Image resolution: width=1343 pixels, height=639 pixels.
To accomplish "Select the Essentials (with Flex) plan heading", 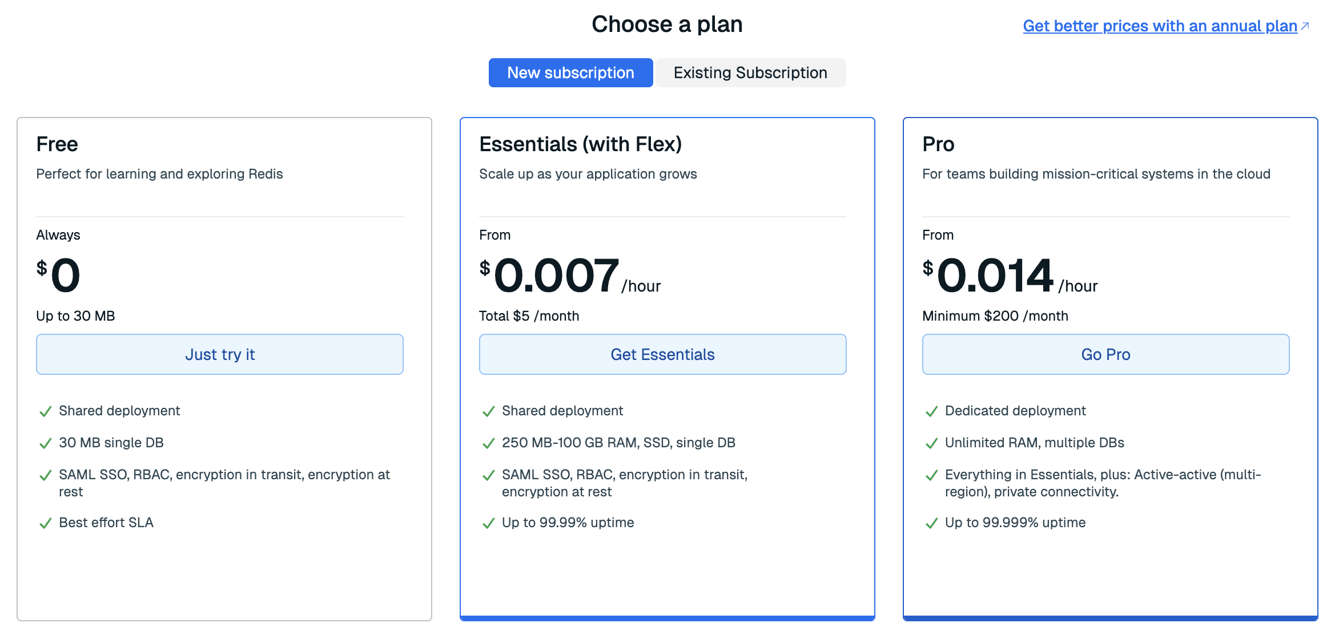I will [580, 144].
